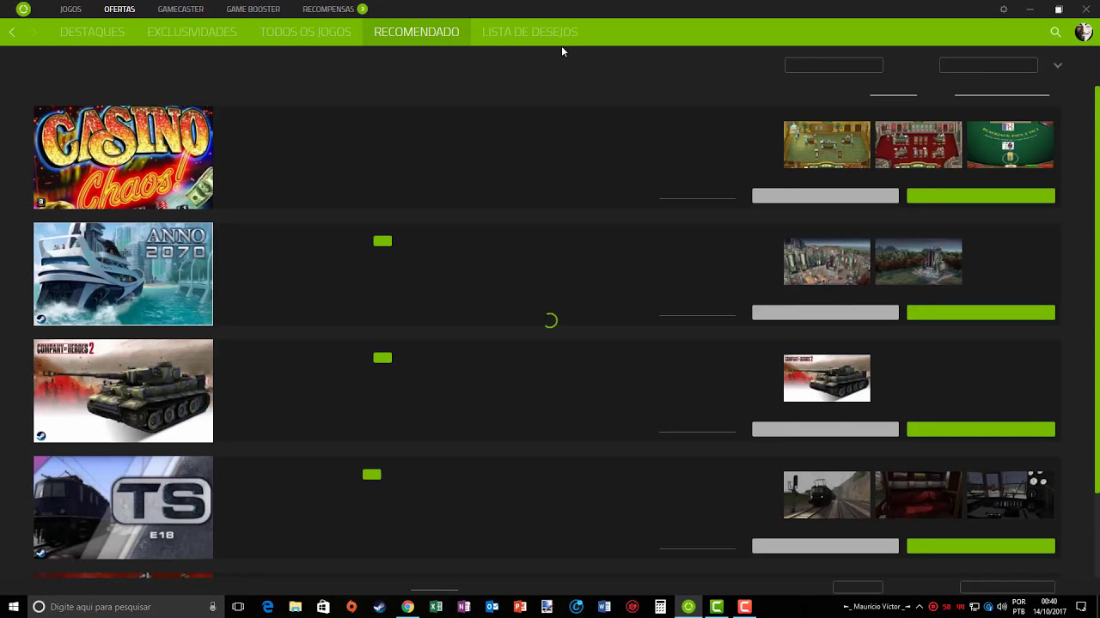
Task: Click the Recompensas notification badge showing 3
Action: pos(363,9)
